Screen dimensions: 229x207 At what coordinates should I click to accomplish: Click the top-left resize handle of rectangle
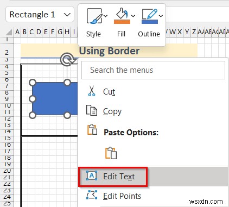[x=33, y=83]
